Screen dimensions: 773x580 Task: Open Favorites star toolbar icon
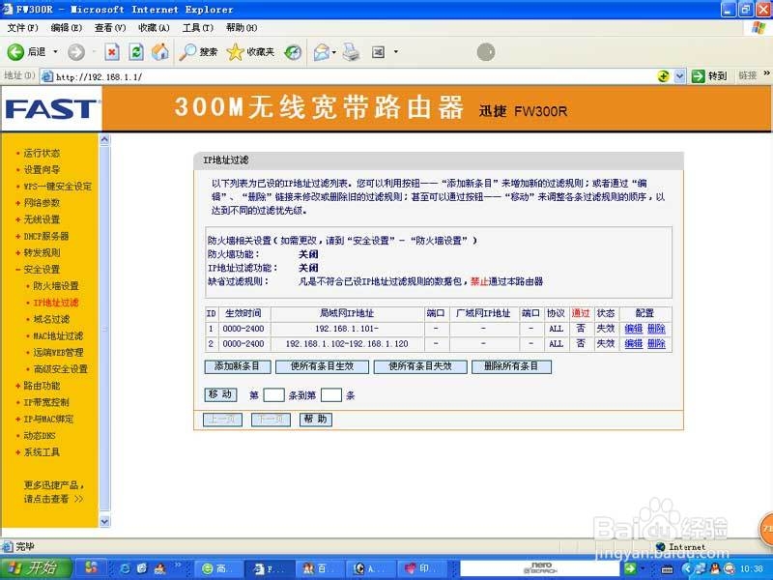235,52
